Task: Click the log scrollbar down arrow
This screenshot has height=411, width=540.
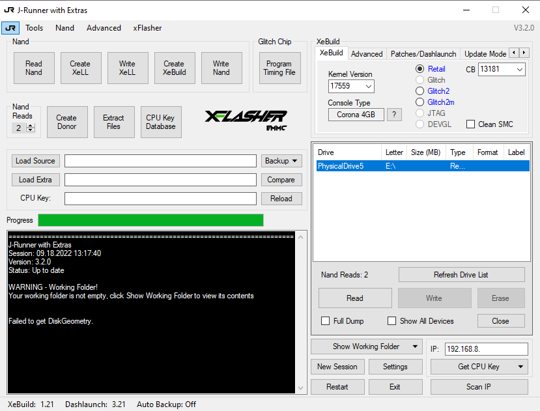Action: pyautogui.click(x=301, y=388)
